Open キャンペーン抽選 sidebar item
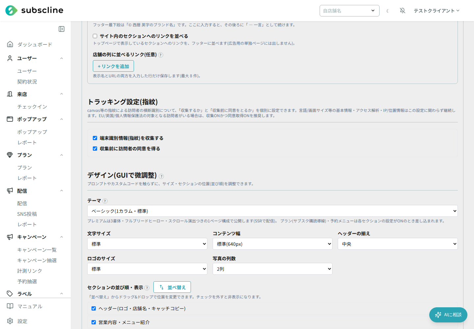Screen dimensions: 474x329 click(x=37, y=260)
